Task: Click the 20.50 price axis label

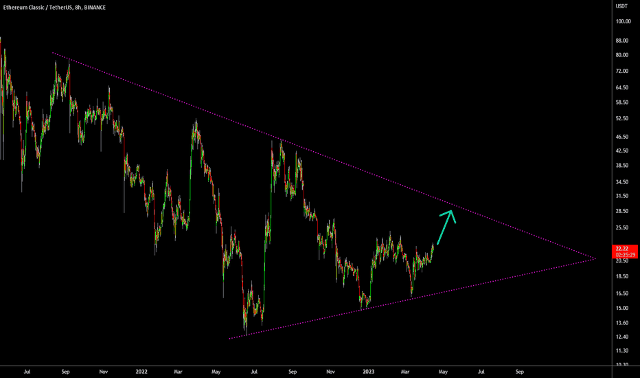Action: 622,260
